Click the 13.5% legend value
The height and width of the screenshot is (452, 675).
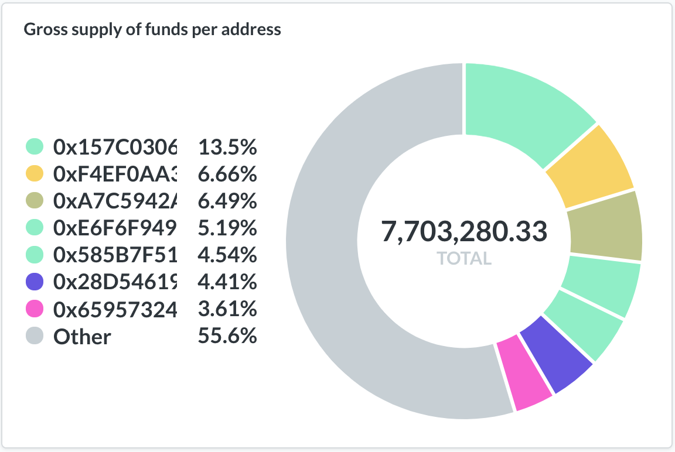click(x=227, y=147)
